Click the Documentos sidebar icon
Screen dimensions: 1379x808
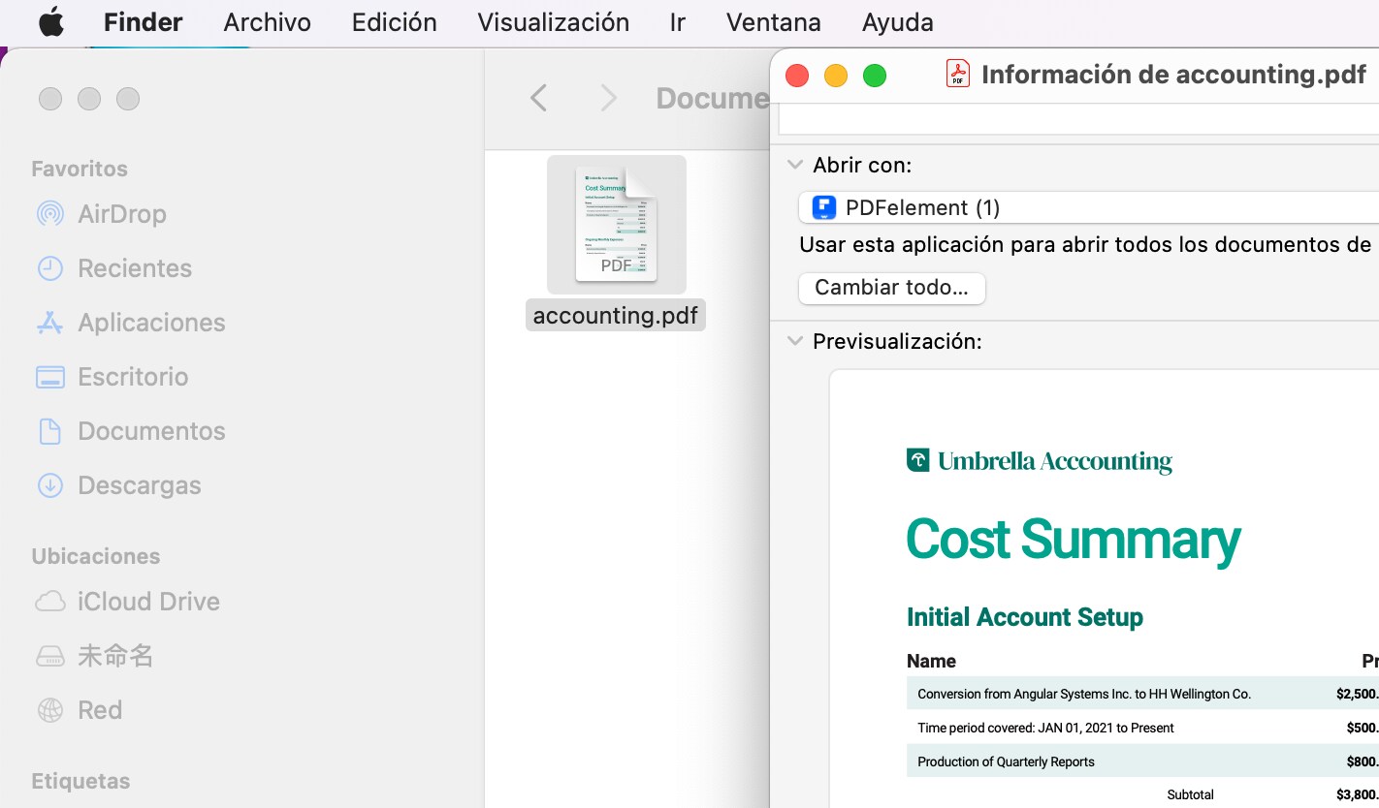pos(49,431)
